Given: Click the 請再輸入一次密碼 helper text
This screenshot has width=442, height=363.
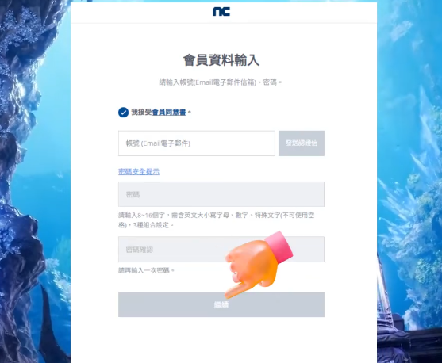Looking at the screenshot, I should pyautogui.click(x=146, y=270).
